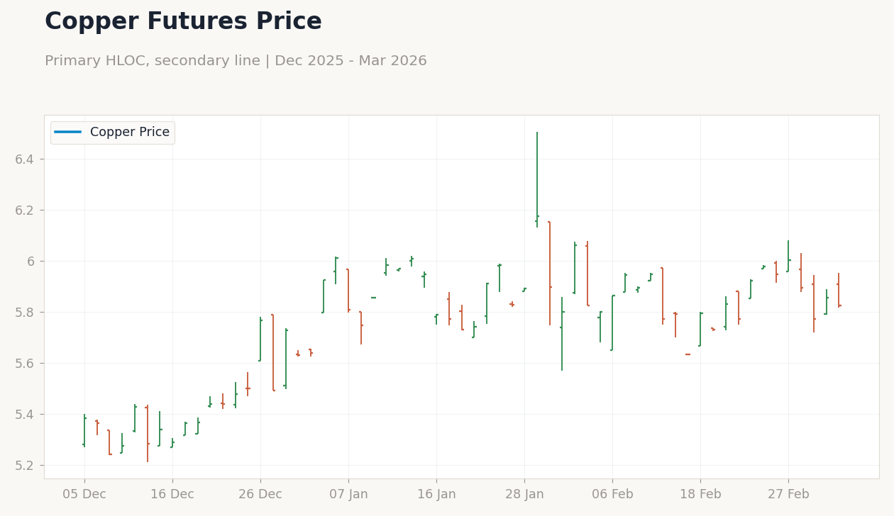Click the 6.4 y-axis label
Image resolution: width=894 pixels, height=516 pixels.
pos(25,159)
